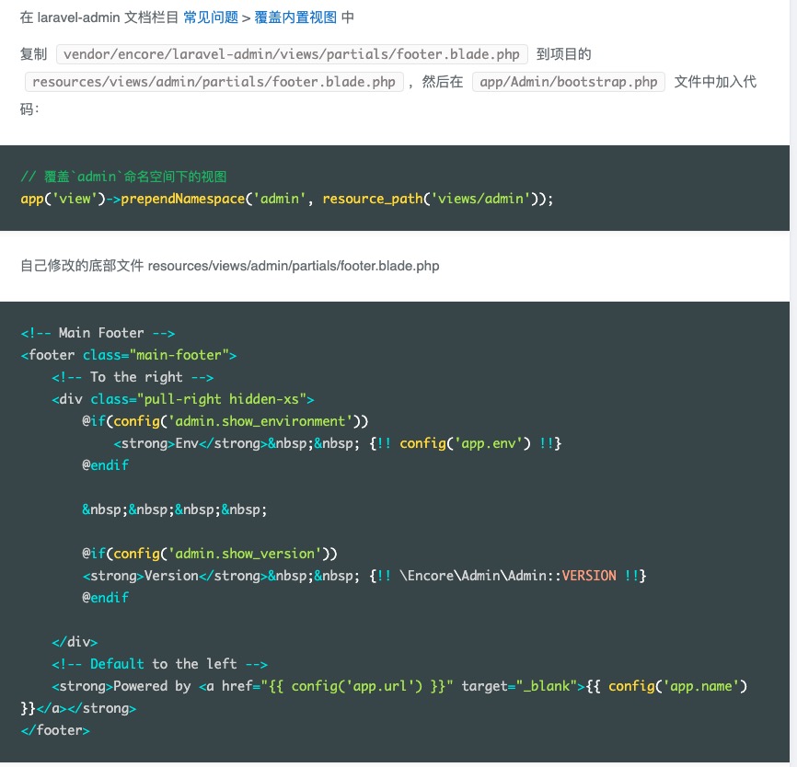The image size is (797, 767).
Task: Click the Main Footer comment line
Action: click(x=98, y=333)
